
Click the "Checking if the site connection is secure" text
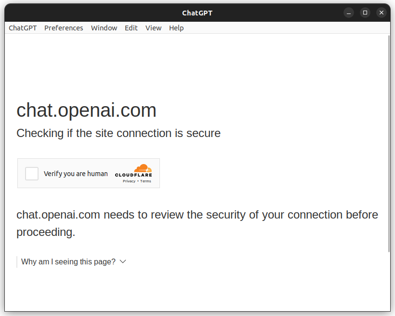[x=118, y=133]
